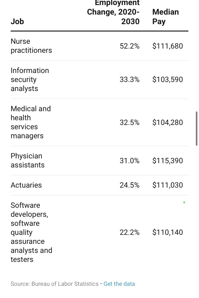199x298 pixels.
Task: Click the $104,280 median pay value
Action: (168, 122)
